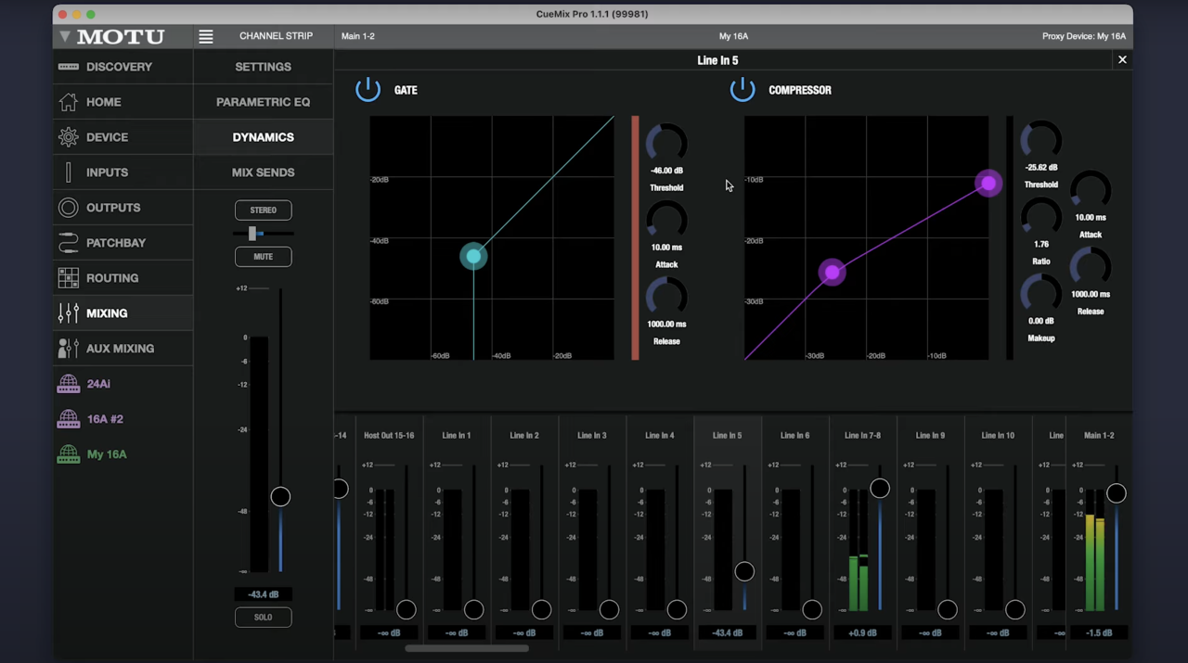Image resolution: width=1188 pixels, height=663 pixels.
Task: Toggle the Gate power button
Action: tap(368, 90)
